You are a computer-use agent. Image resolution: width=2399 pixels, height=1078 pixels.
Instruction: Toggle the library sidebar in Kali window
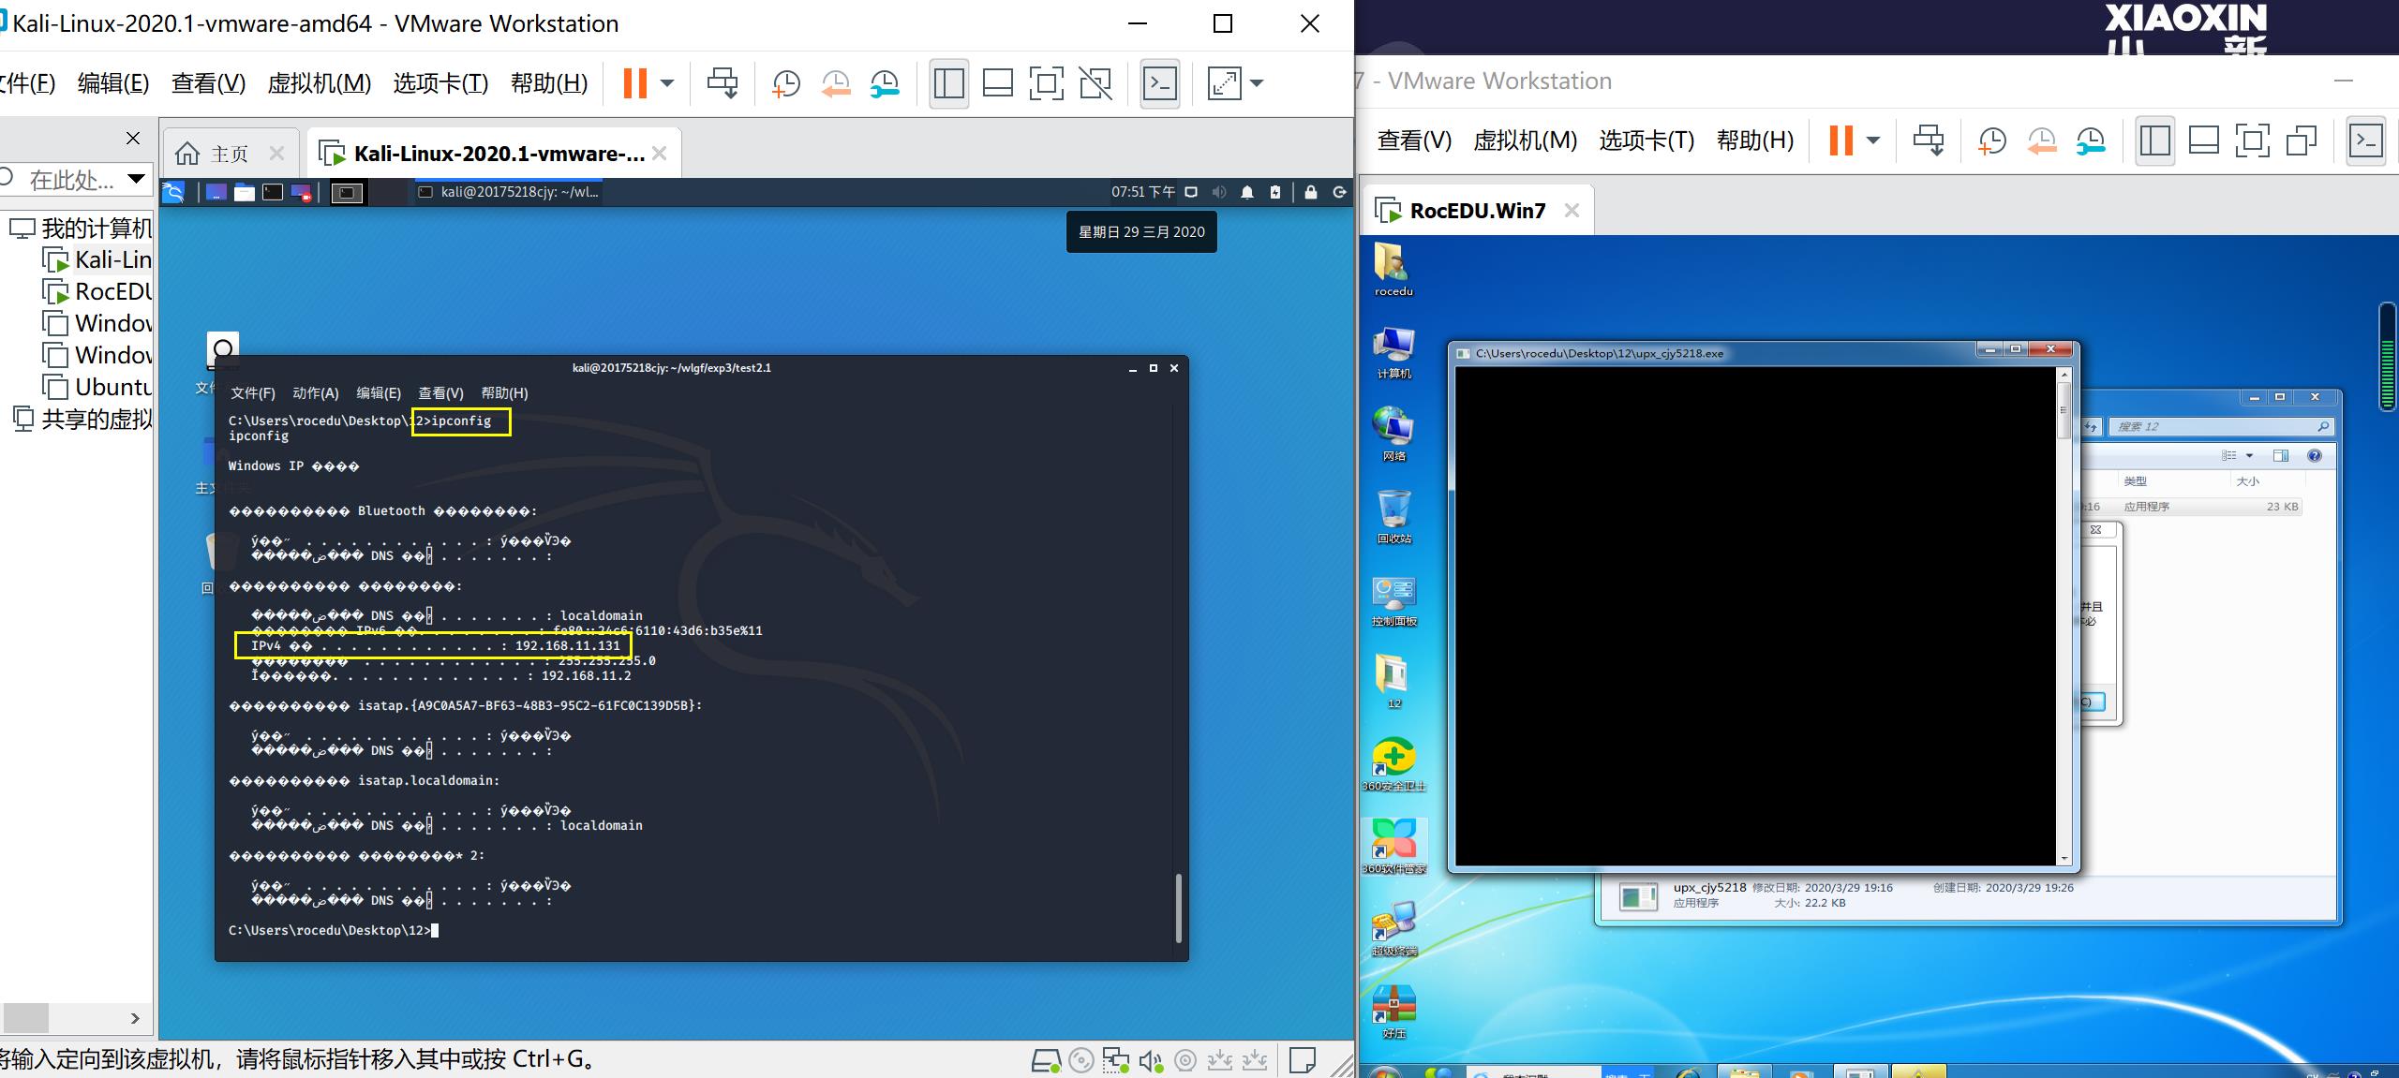point(948,83)
